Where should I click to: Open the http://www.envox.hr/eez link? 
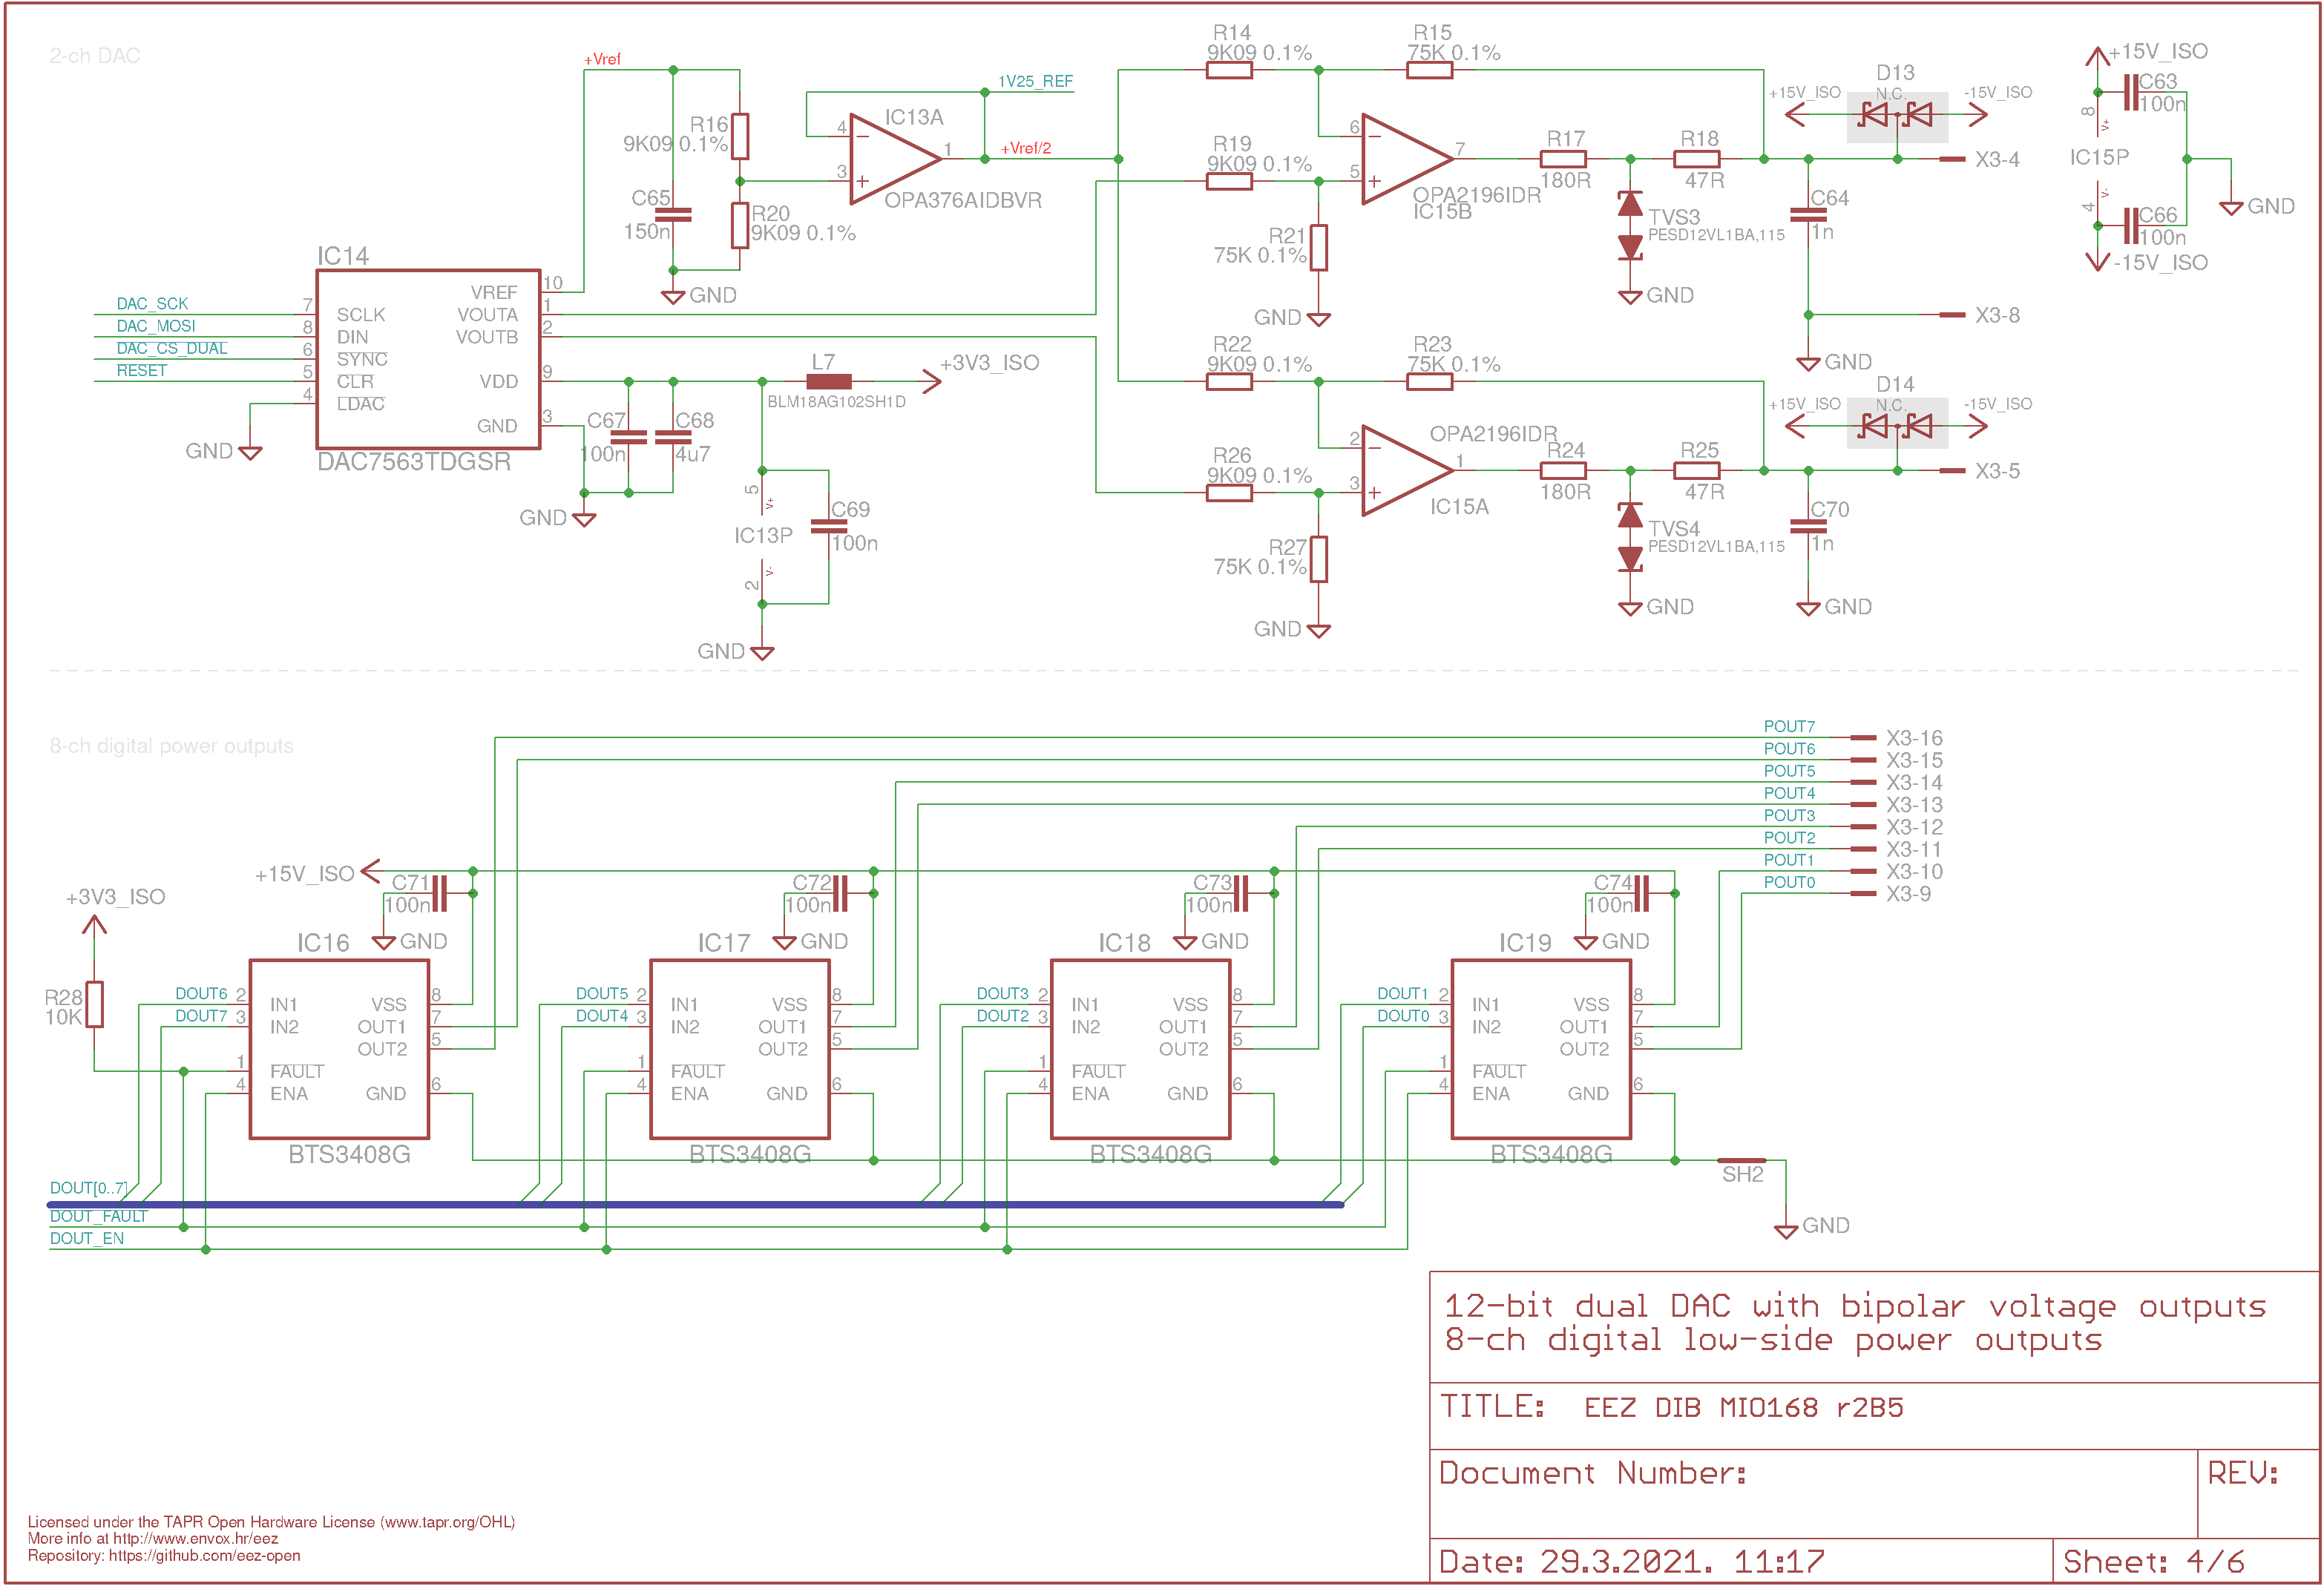click(195, 1539)
